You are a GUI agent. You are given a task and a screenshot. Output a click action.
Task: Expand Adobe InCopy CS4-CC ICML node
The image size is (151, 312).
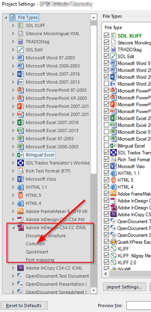[x=13, y=268]
